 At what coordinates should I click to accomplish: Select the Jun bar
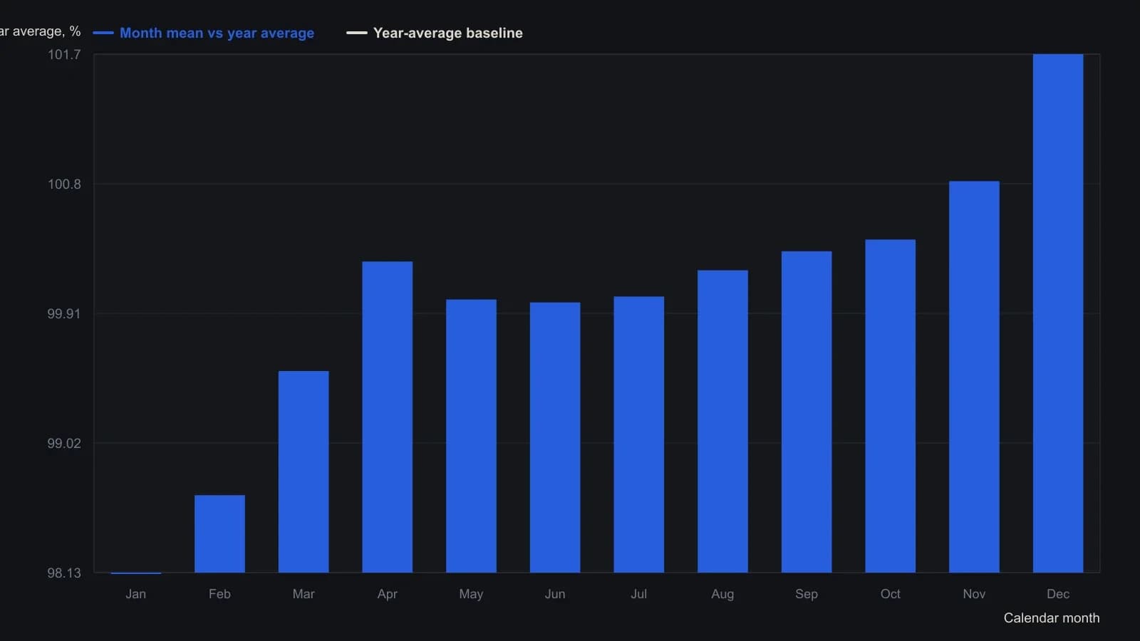click(x=555, y=437)
